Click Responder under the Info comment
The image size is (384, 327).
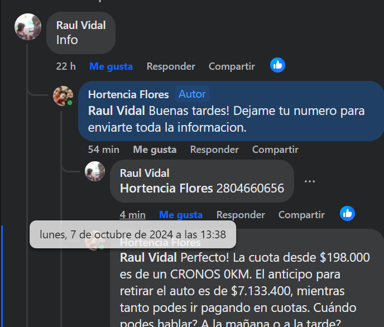[x=171, y=66]
